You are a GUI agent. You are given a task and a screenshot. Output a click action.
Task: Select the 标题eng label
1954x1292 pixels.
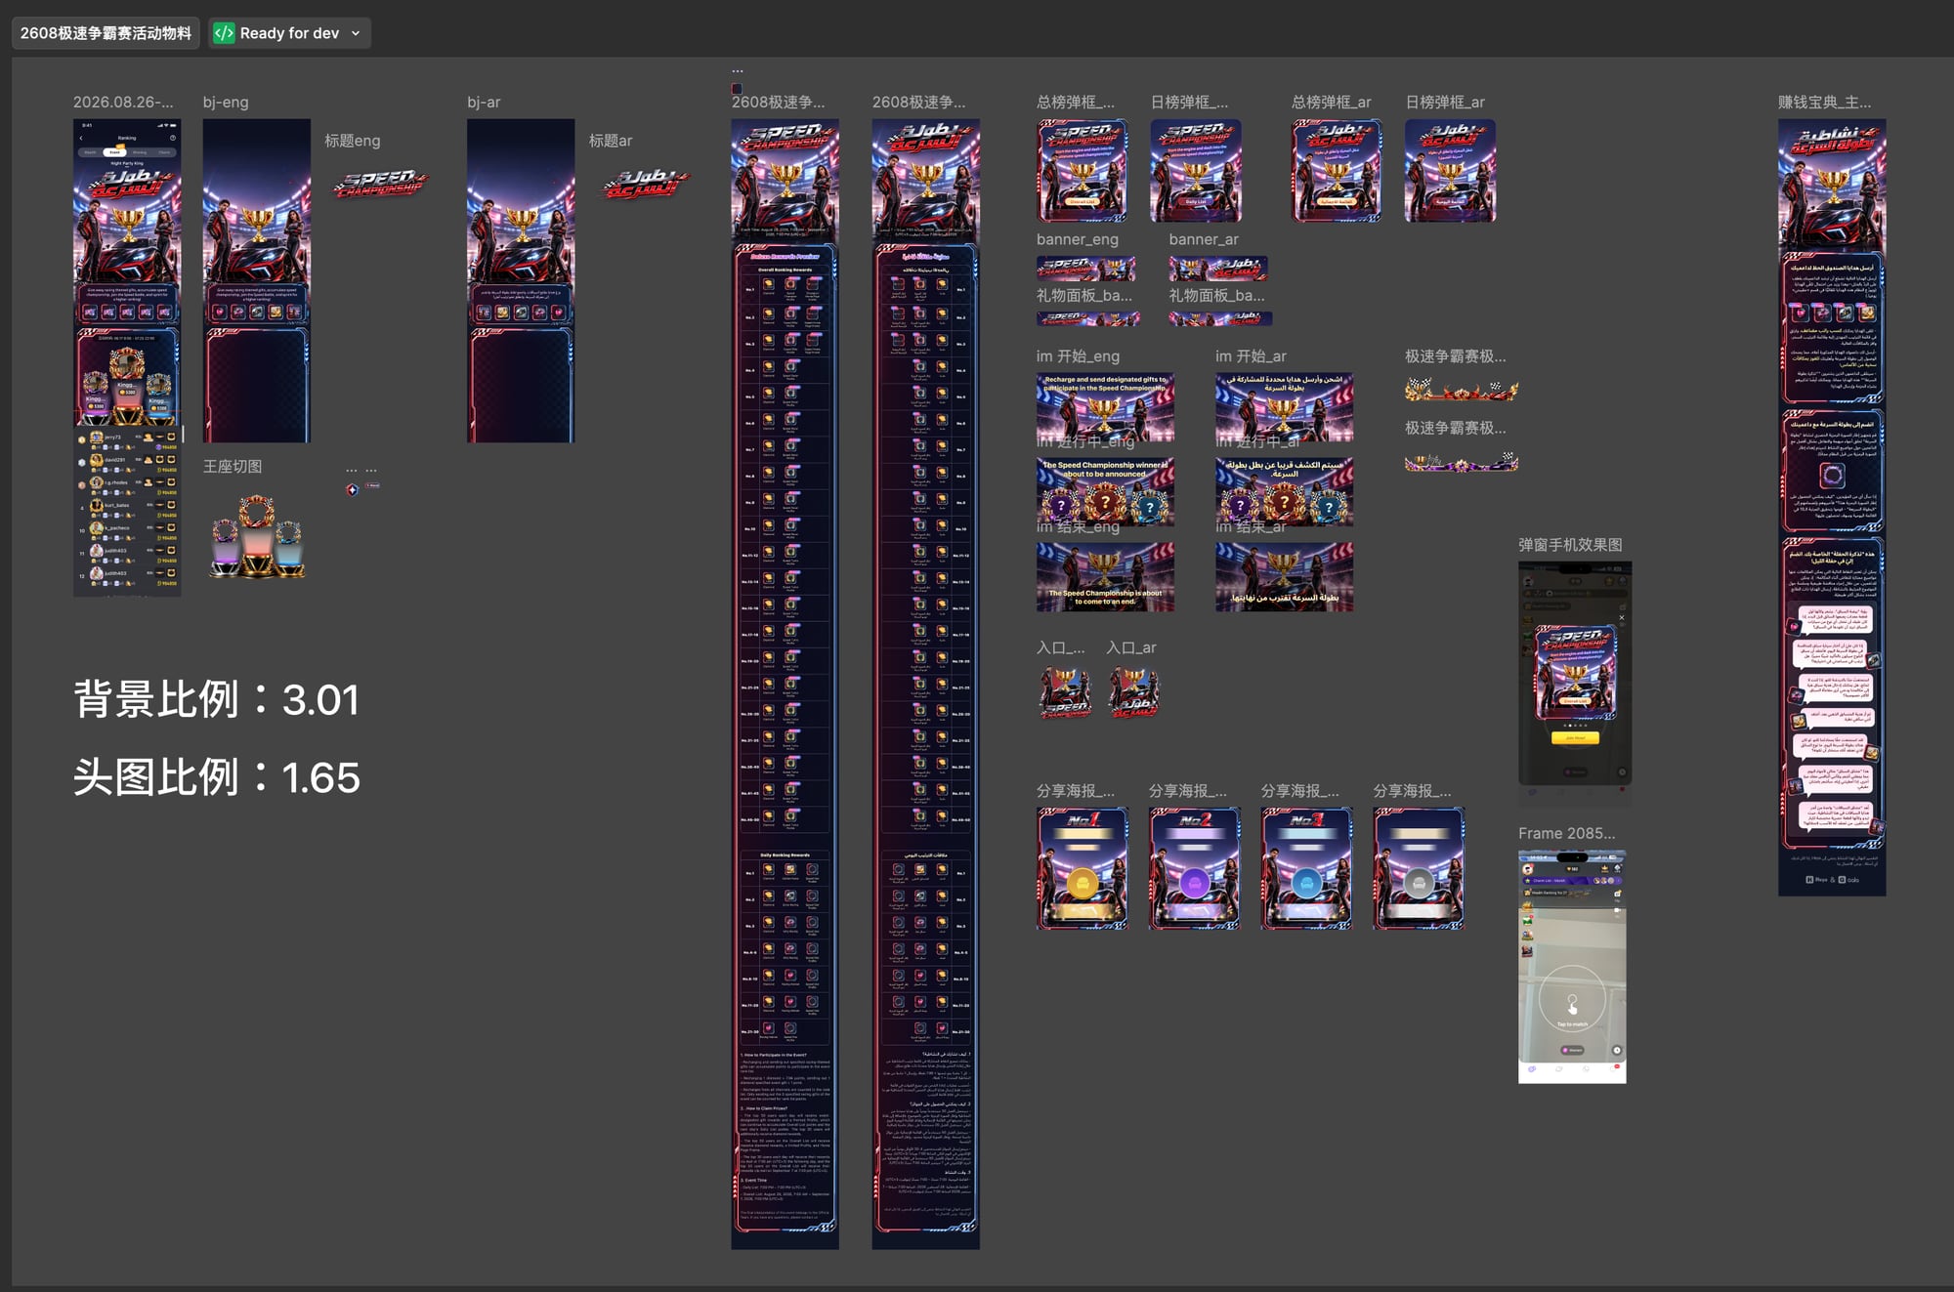(x=353, y=141)
